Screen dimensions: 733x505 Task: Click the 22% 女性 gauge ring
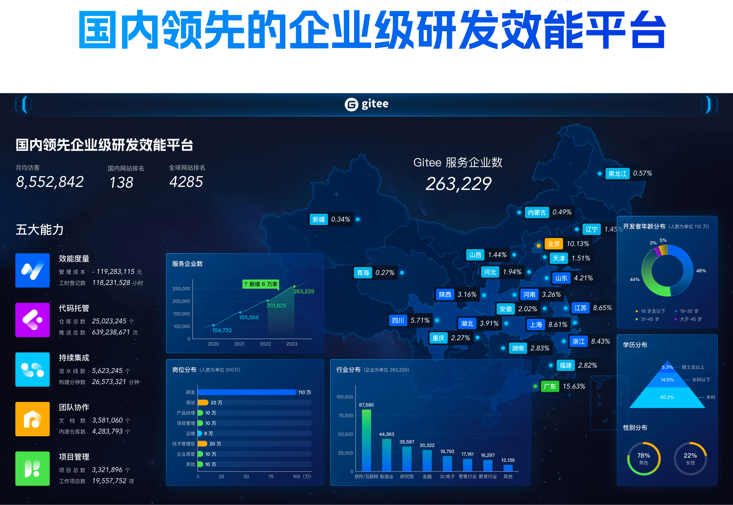click(690, 458)
